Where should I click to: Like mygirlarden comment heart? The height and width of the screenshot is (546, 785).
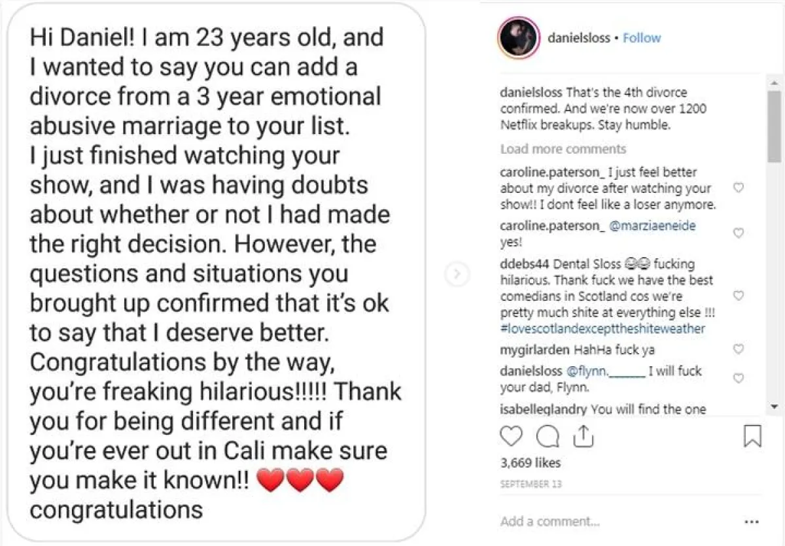(739, 350)
